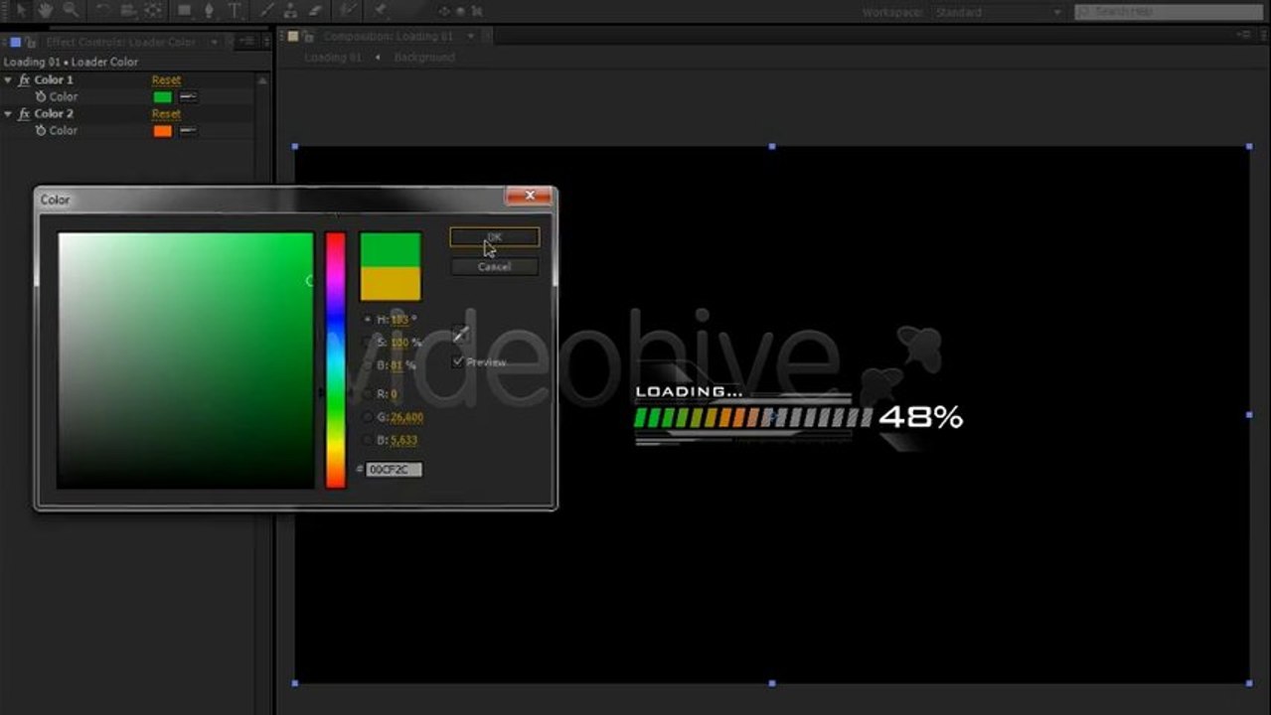Select the Pan Behind anchor tool
This screenshot has height=715, width=1271.
click(x=153, y=10)
